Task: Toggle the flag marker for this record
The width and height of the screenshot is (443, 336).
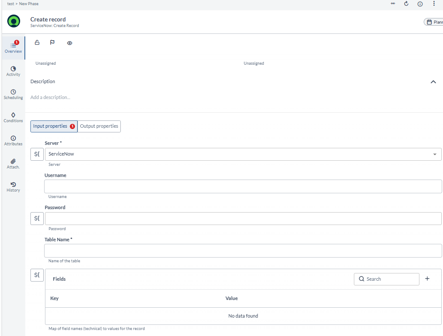Action: coord(52,42)
